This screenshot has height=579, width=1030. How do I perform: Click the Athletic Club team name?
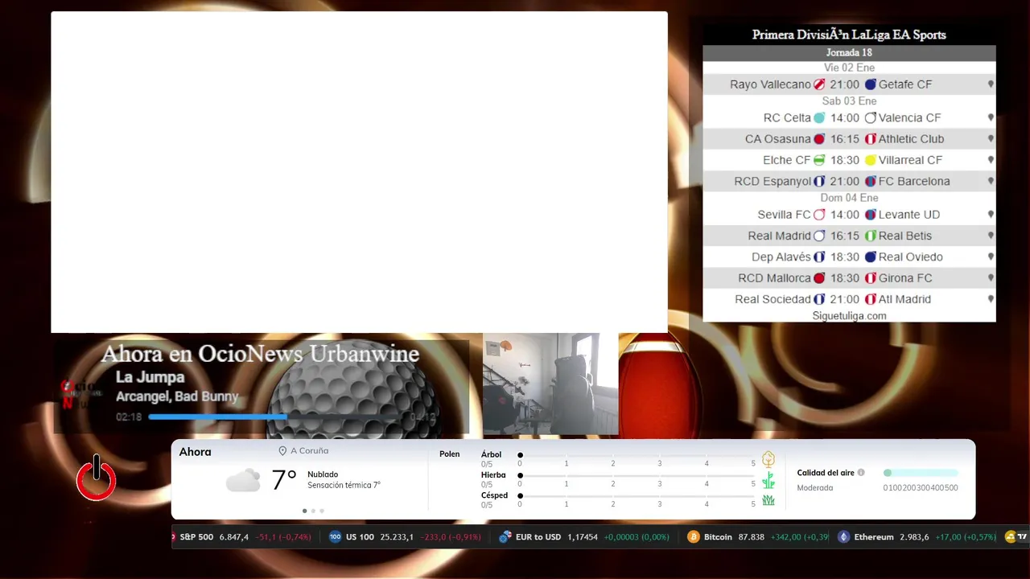tap(911, 138)
